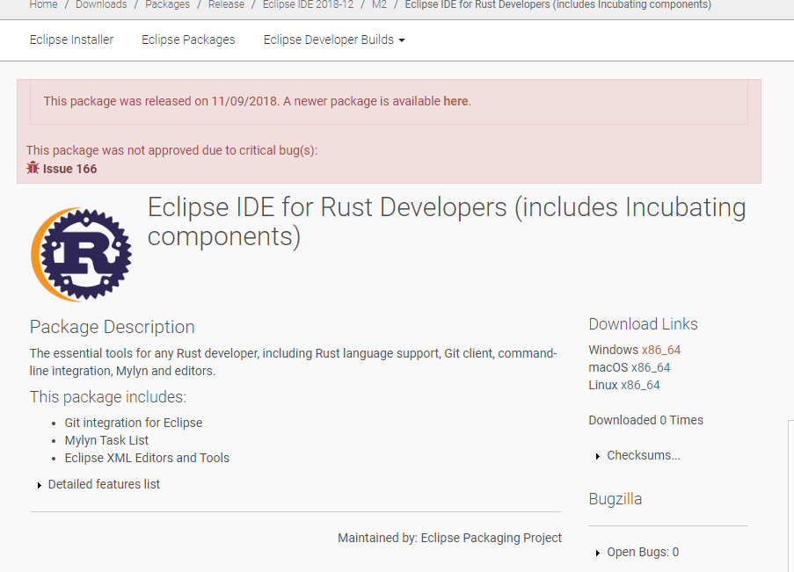794x572 pixels.
Task: Download the Windows x86_64 package
Action: click(x=661, y=350)
